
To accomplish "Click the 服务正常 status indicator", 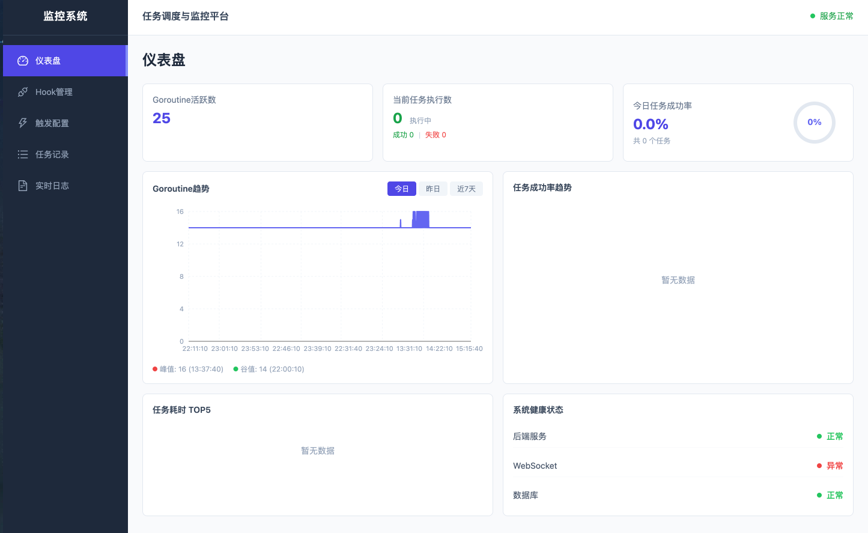I will coord(832,16).
